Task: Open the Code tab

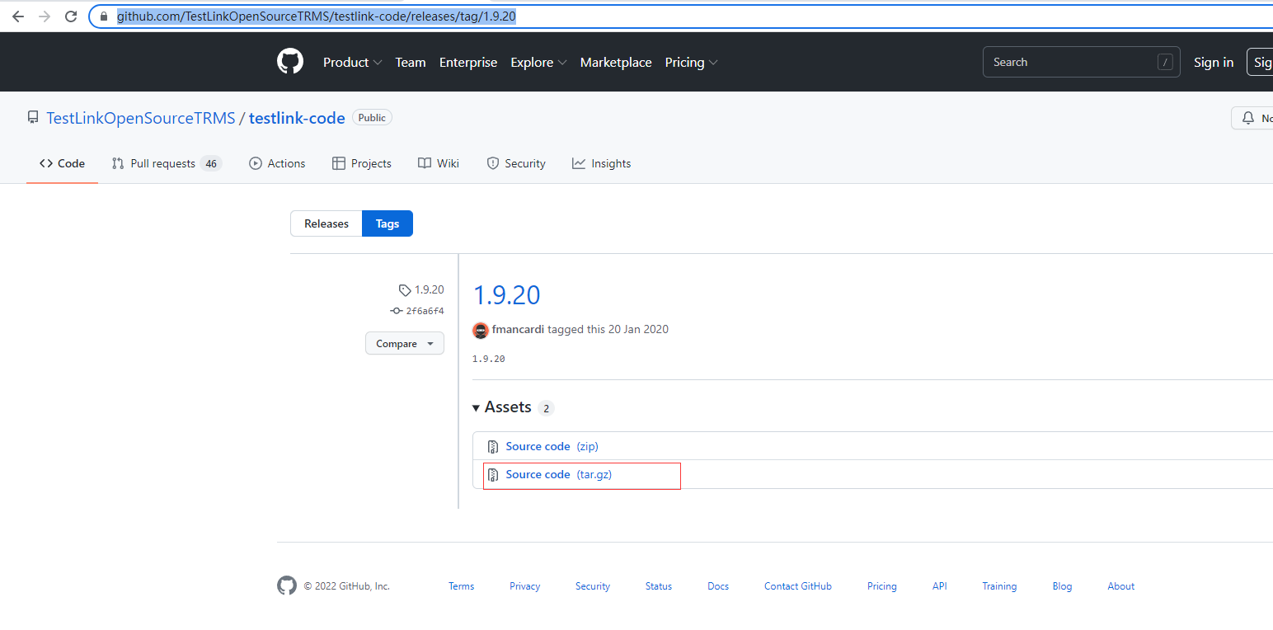Action: click(x=62, y=163)
